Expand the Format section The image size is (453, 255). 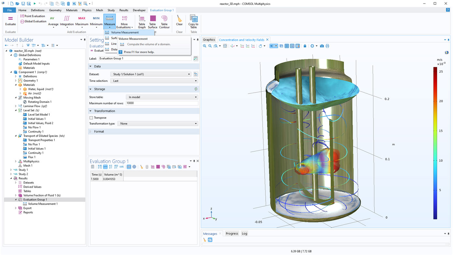[99, 132]
